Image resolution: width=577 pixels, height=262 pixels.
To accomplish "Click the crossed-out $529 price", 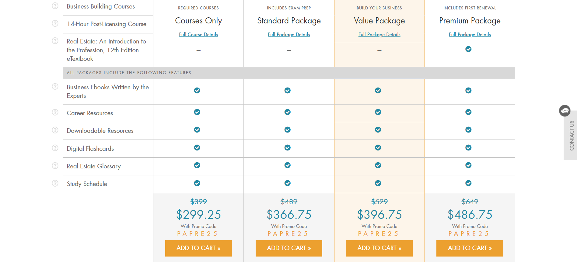I will tap(379, 202).
